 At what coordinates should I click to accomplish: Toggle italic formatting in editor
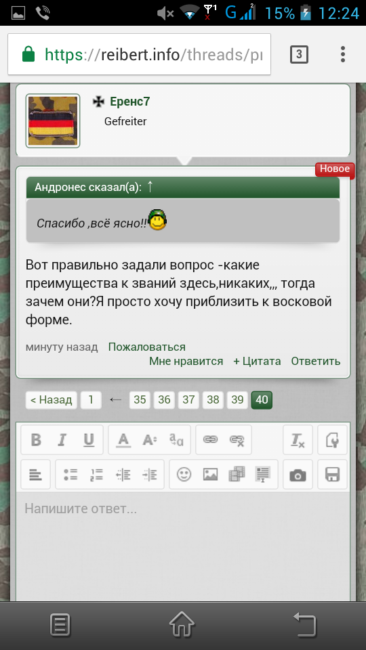coord(62,440)
